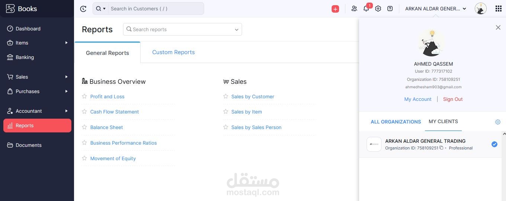
Task: Click the red quick create plus button
Action: click(335, 9)
